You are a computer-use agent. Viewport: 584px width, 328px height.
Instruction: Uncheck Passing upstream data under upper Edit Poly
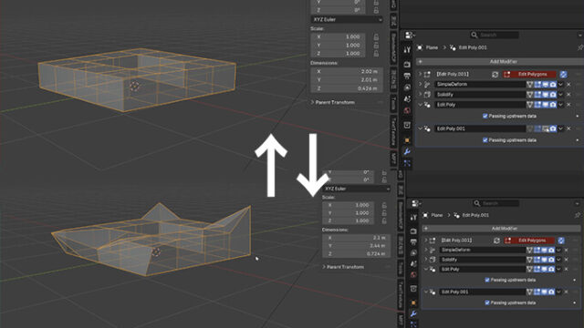[x=485, y=116]
